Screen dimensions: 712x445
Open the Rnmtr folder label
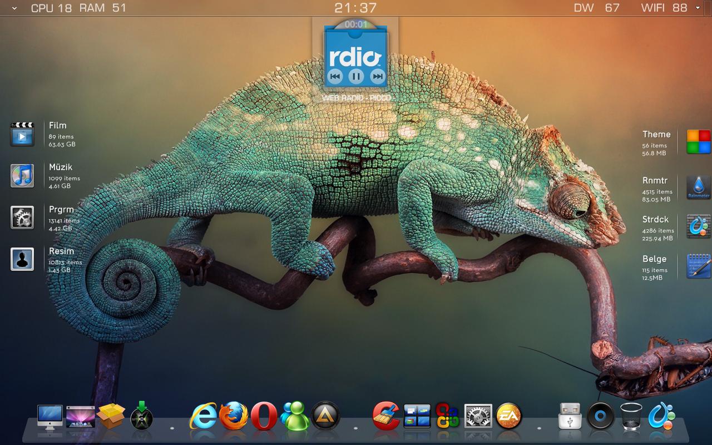click(655, 180)
